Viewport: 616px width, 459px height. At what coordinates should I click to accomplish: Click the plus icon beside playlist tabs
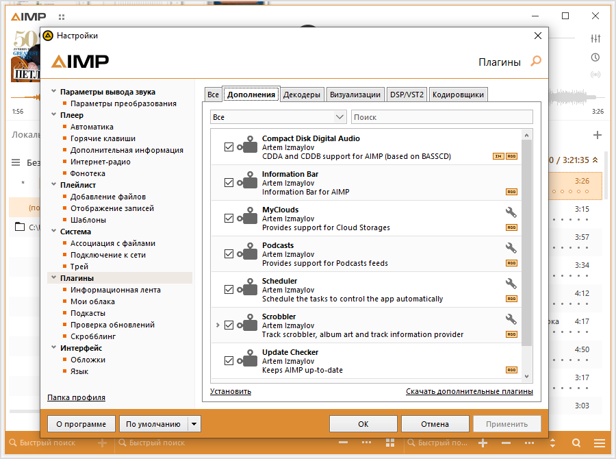coord(597,135)
